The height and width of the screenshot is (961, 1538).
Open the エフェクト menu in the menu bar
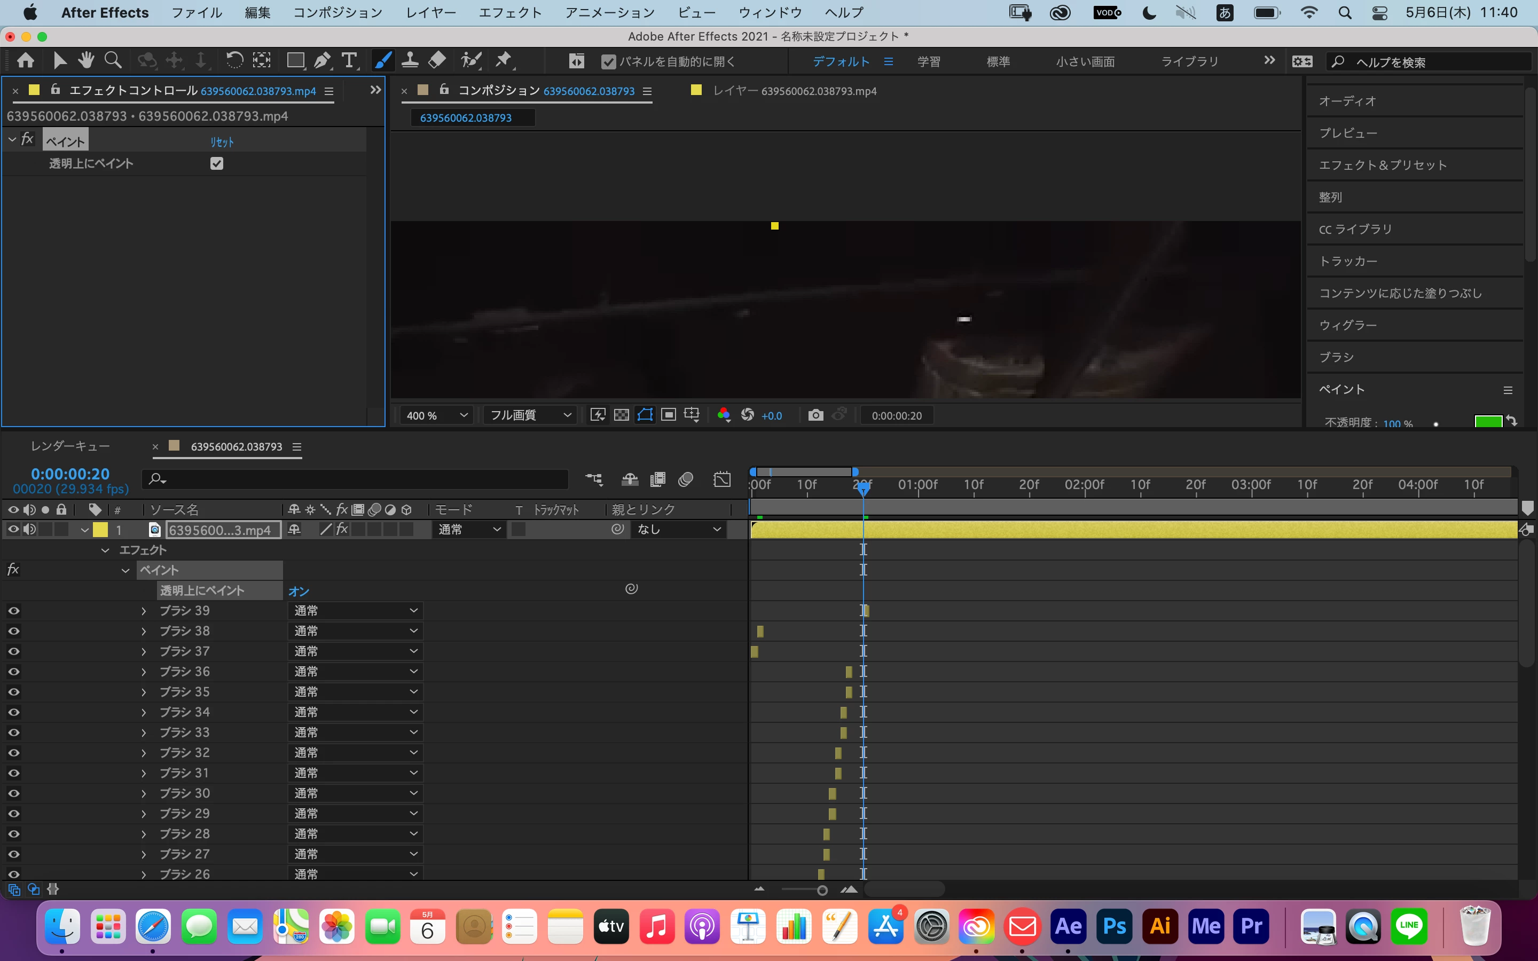point(509,13)
